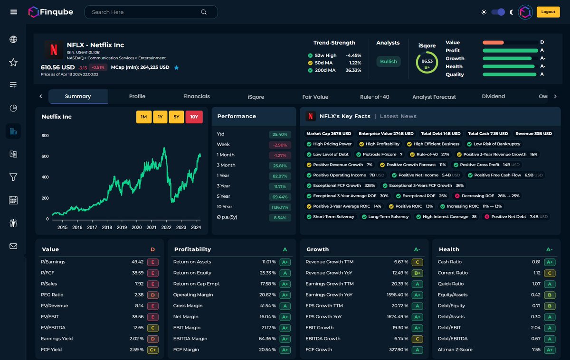Open the pie chart portfolio sidebar icon

[x=13, y=108]
